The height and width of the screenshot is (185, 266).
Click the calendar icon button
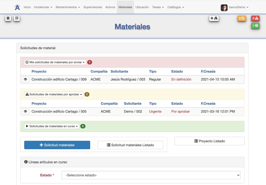point(8,18)
